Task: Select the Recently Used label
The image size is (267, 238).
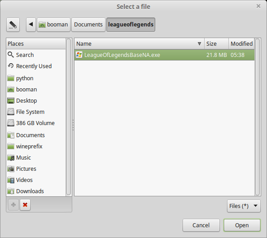Action: point(34,66)
